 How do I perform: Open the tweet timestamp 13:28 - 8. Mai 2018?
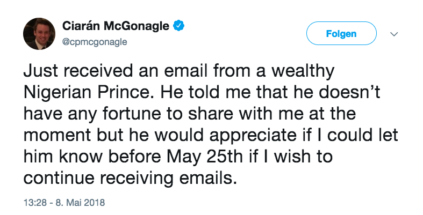coord(64,202)
